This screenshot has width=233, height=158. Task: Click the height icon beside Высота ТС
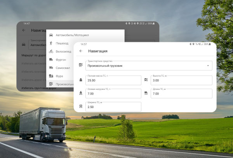[x=146, y=80]
